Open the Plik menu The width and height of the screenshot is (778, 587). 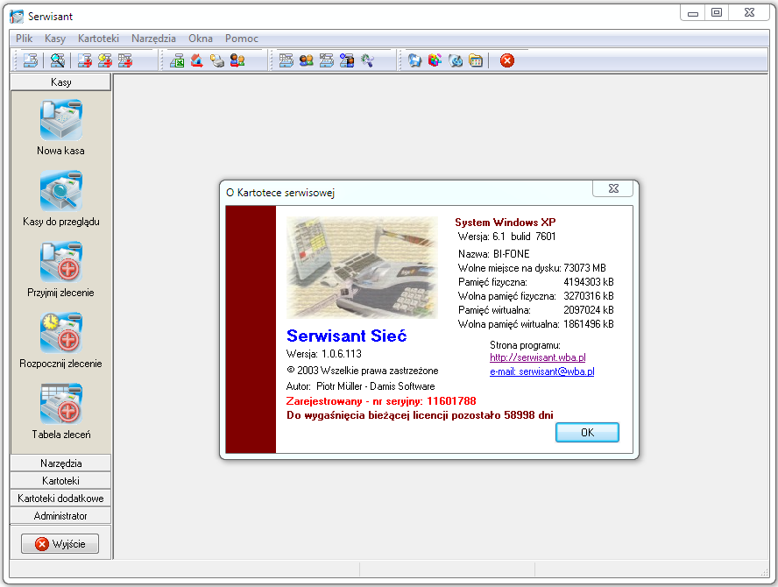coord(24,39)
